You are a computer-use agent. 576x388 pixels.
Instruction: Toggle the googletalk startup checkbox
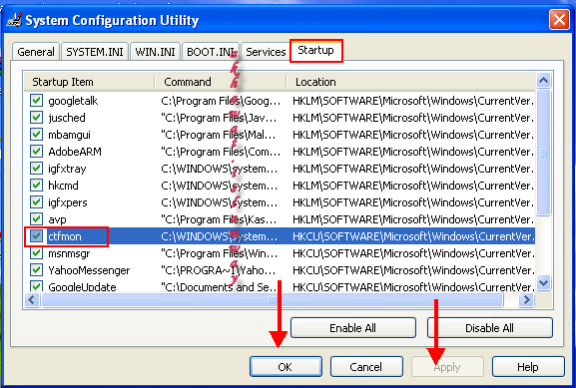click(x=36, y=100)
